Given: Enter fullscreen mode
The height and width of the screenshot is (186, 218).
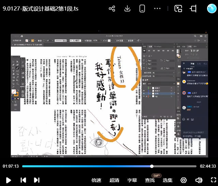Looking at the screenshot, I should (x=213, y=180).
